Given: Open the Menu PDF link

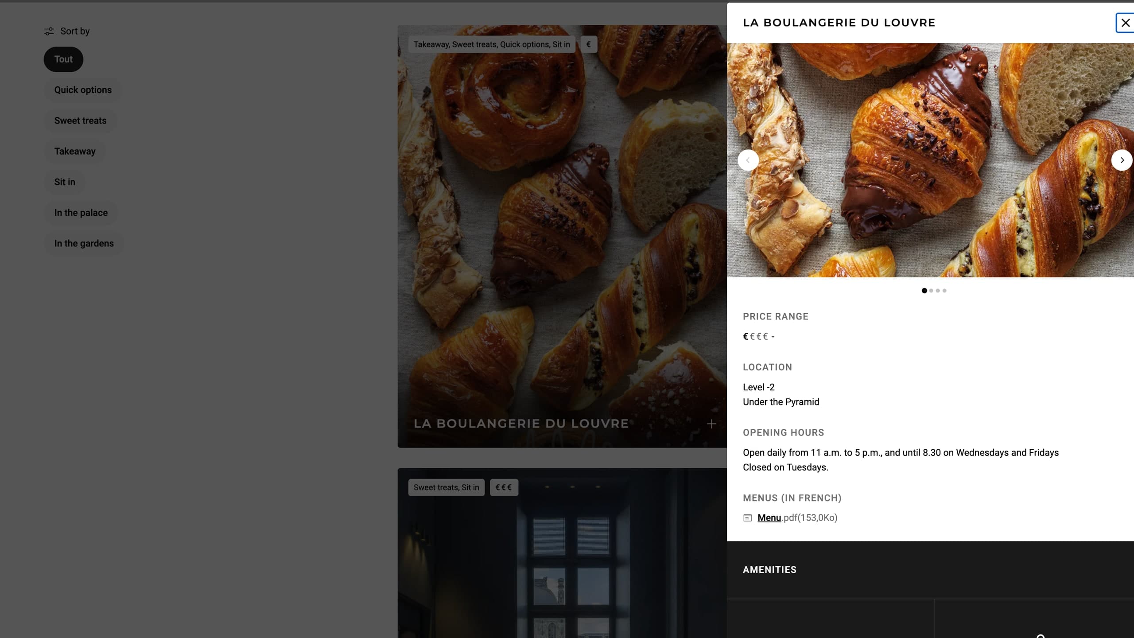Looking at the screenshot, I should [x=769, y=517].
